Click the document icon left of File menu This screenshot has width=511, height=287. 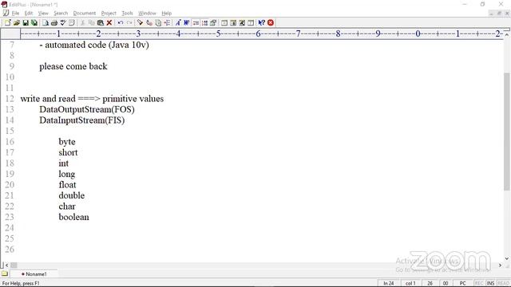(6, 13)
